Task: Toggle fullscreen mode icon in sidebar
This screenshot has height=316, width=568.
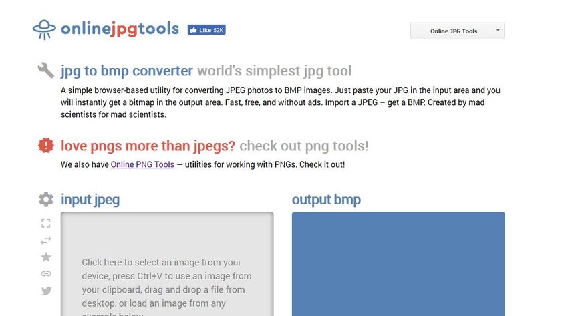Action: click(x=46, y=223)
